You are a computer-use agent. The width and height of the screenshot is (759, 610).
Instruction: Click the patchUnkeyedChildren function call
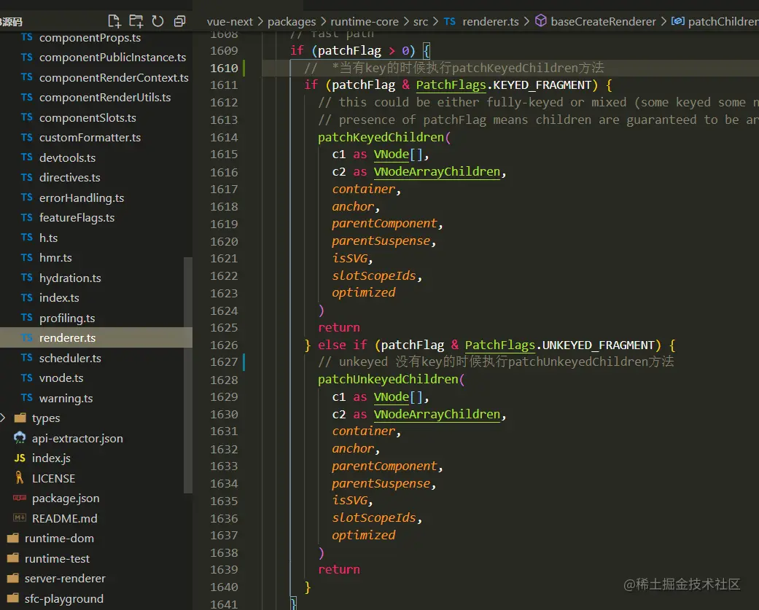tap(388, 379)
